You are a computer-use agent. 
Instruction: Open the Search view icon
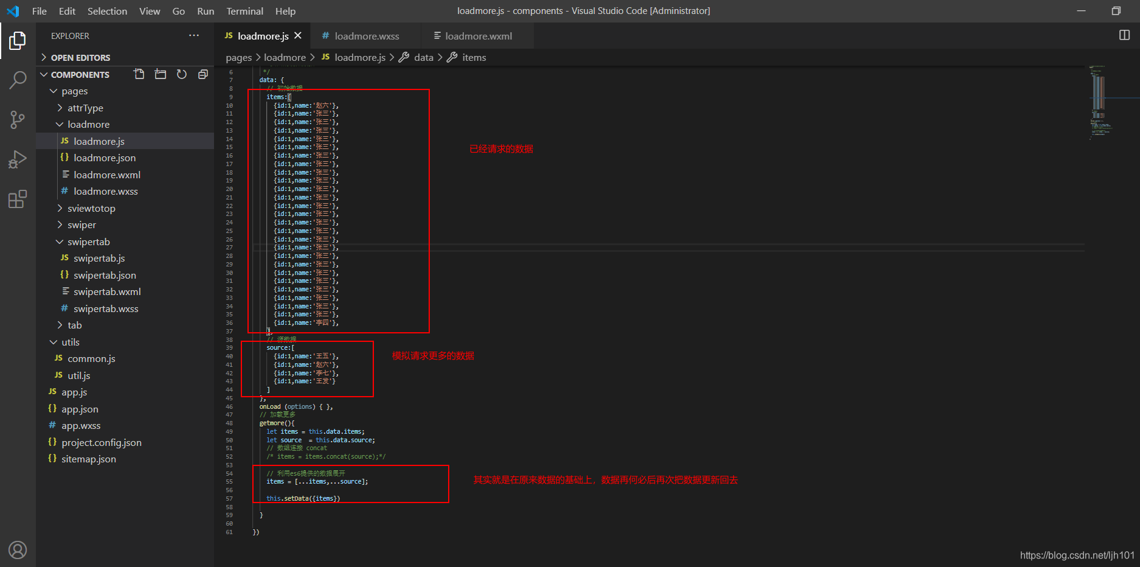tap(18, 80)
